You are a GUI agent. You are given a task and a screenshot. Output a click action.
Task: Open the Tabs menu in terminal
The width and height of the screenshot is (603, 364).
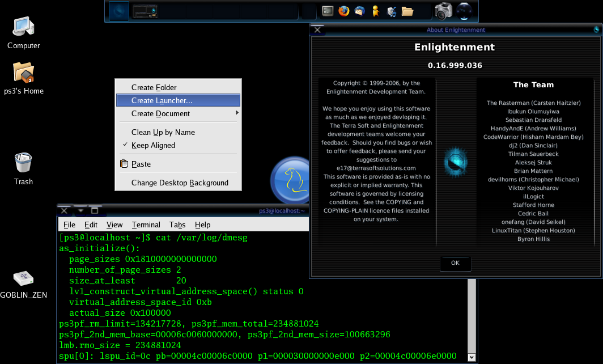(x=177, y=225)
